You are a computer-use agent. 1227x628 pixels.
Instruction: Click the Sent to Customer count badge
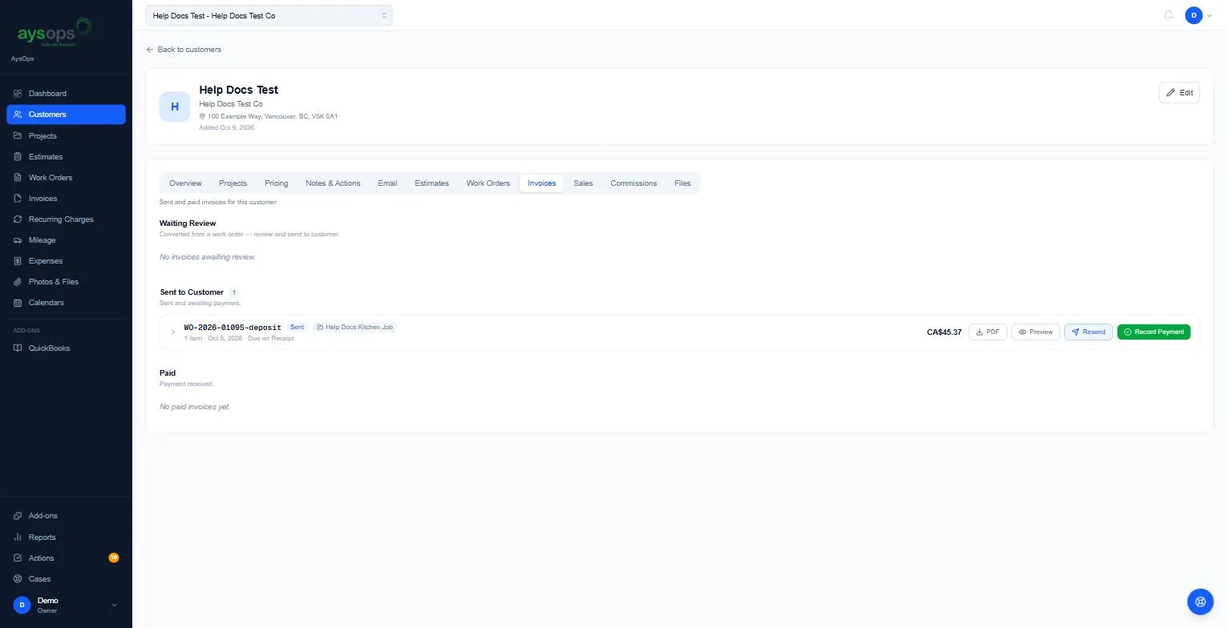[233, 292]
